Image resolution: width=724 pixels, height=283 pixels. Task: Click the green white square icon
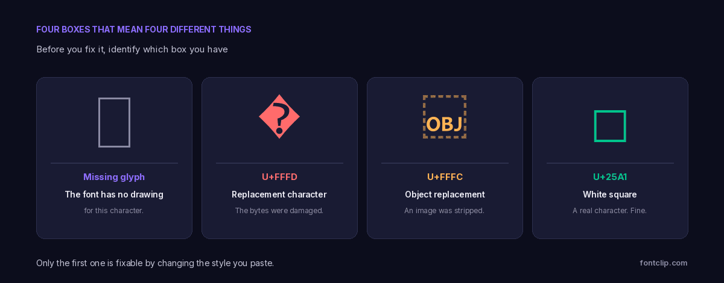click(x=610, y=126)
